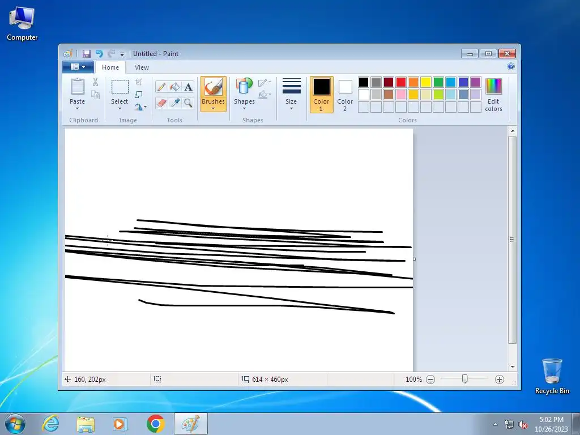This screenshot has width=580, height=435.
Task: Click the Cut scissors icon
Action: coord(95,82)
